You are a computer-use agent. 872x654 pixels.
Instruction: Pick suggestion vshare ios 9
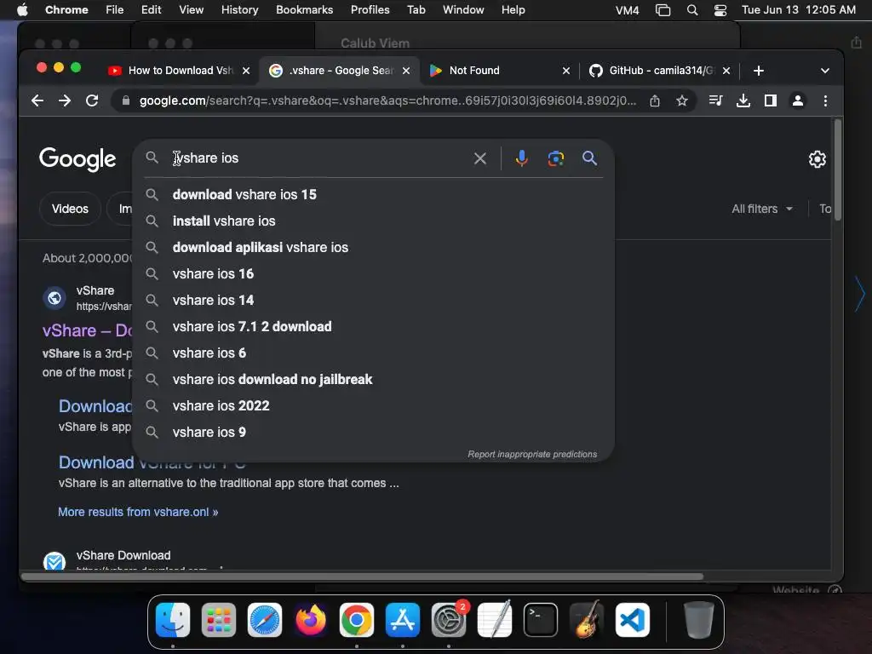pyautogui.click(x=373, y=433)
